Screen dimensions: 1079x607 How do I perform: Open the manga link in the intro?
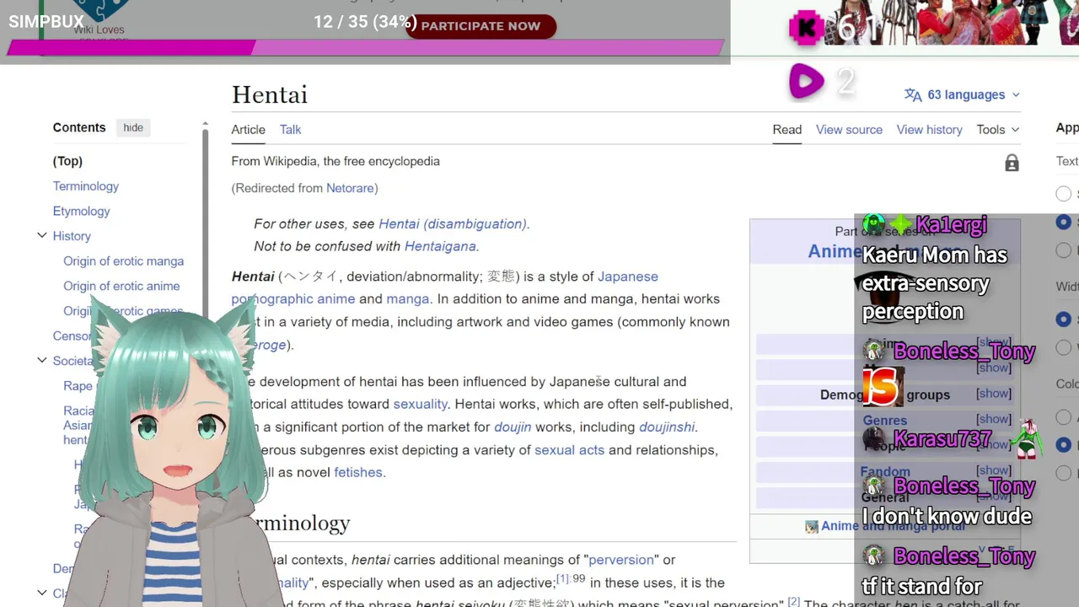(408, 298)
